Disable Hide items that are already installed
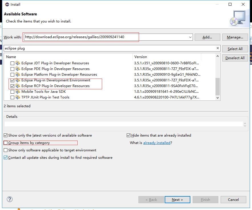The width and height of the screenshot is (252, 210). (128, 135)
